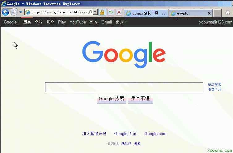Click into the Google search box
Viewport: 233px width, 153px height.
point(124,87)
